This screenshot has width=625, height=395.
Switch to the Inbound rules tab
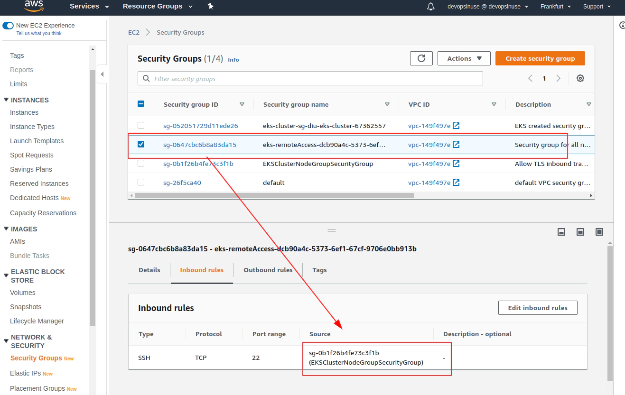202,270
